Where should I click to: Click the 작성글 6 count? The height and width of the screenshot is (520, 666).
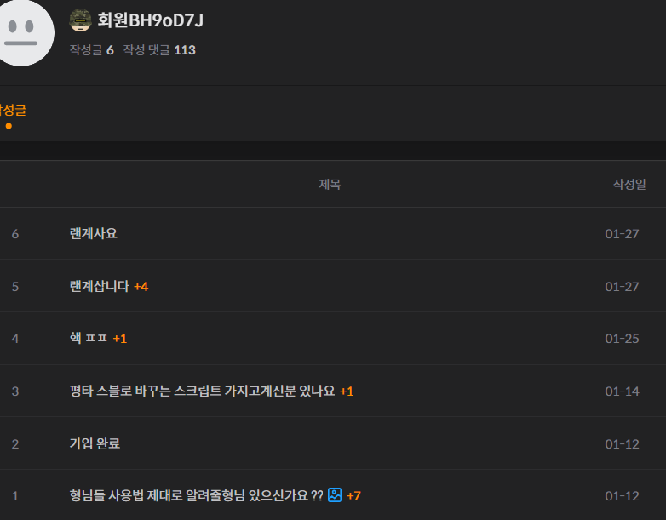pyautogui.click(x=91, y=50)
